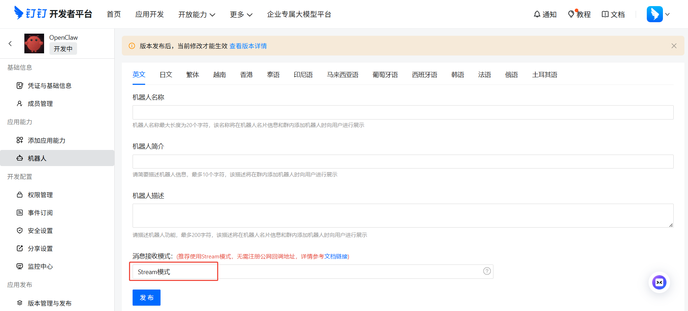Open the 文档链接 reference link
The image size is (688, 311).
[336, 257]
